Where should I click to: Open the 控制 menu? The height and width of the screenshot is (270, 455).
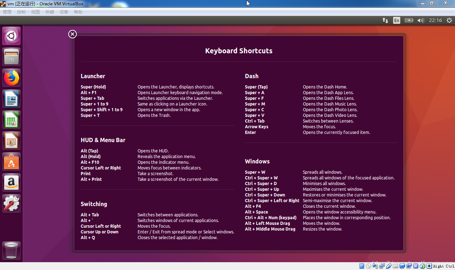pyautogui.click(x=21, y=12)
